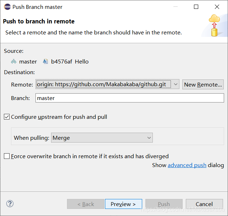Click the Branch field containing master

coord(130,98)
